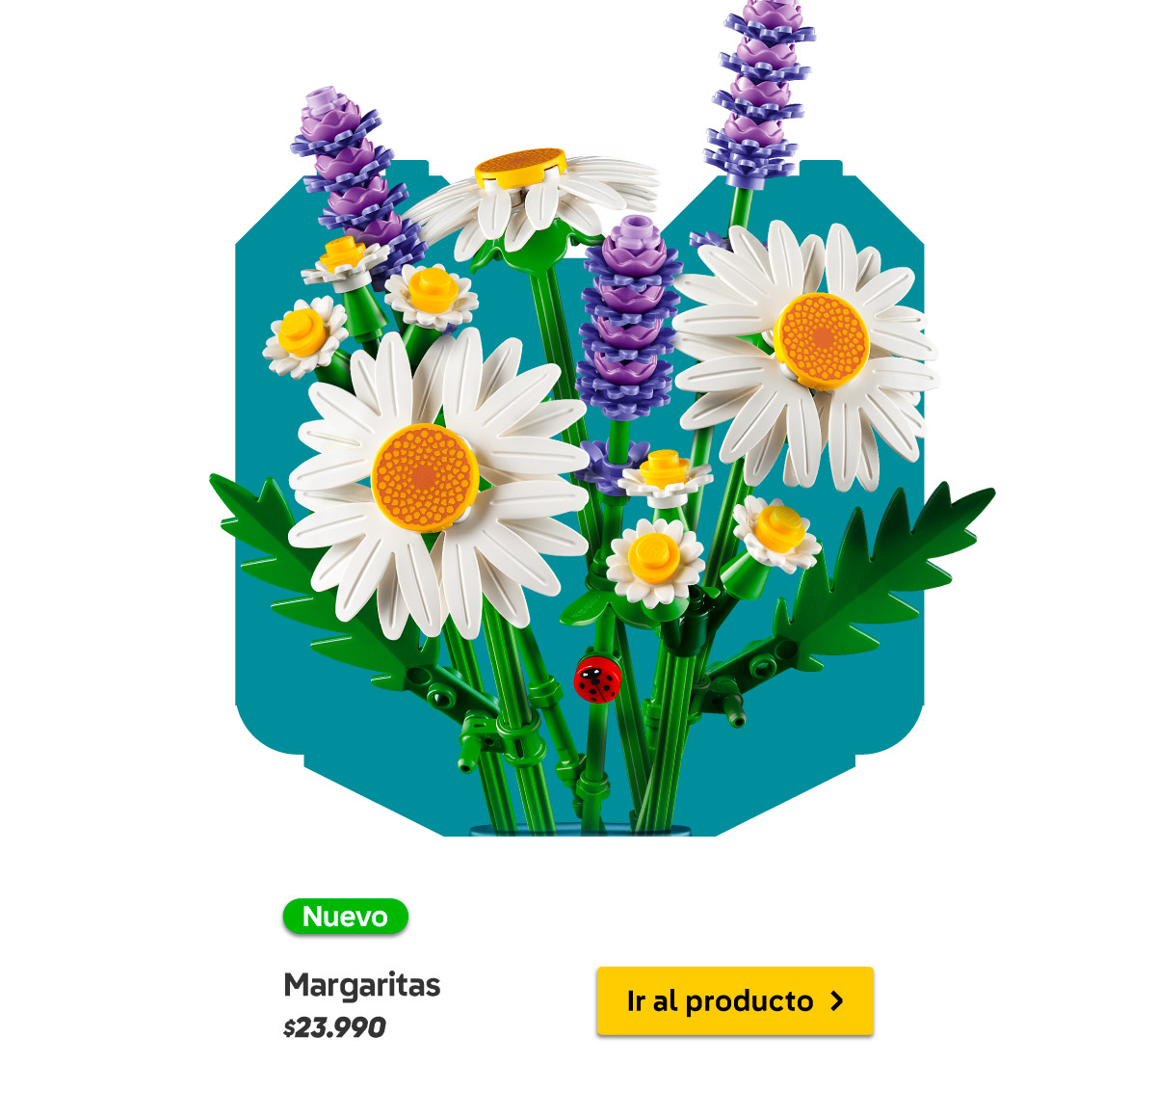Click the chevron arrow on the yellow button

click(x=836, y=1001)
